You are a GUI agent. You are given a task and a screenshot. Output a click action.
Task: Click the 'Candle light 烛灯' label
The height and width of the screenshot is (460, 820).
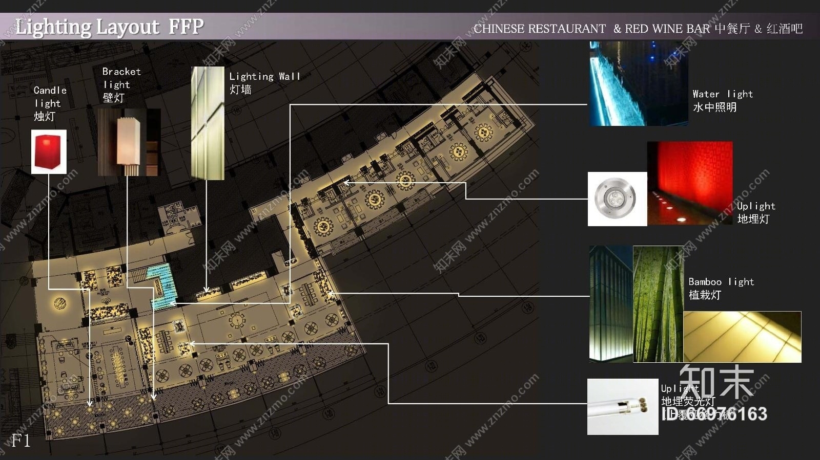50,103
